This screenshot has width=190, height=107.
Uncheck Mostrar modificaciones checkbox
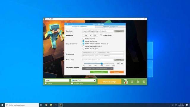[83, 41]
